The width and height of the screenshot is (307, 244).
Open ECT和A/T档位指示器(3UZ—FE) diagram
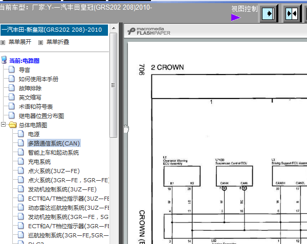[x=69, y=199]
